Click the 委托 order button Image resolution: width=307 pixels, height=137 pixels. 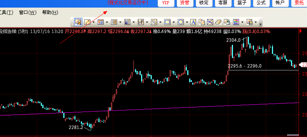click(299, 3)
